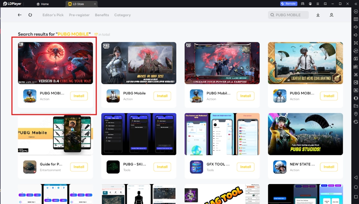359x204 pixels.
Task: Install Guide for P... app
Action: point(79,167)
